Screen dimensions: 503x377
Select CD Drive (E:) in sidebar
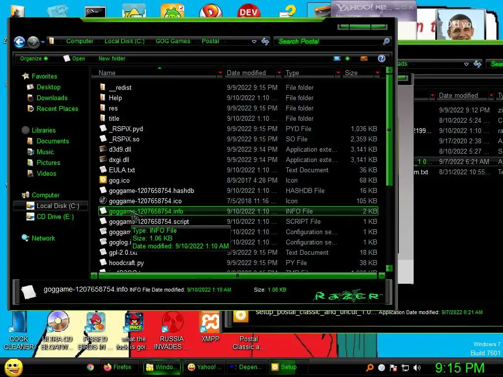pyautogui.click(x=55, y=216)
